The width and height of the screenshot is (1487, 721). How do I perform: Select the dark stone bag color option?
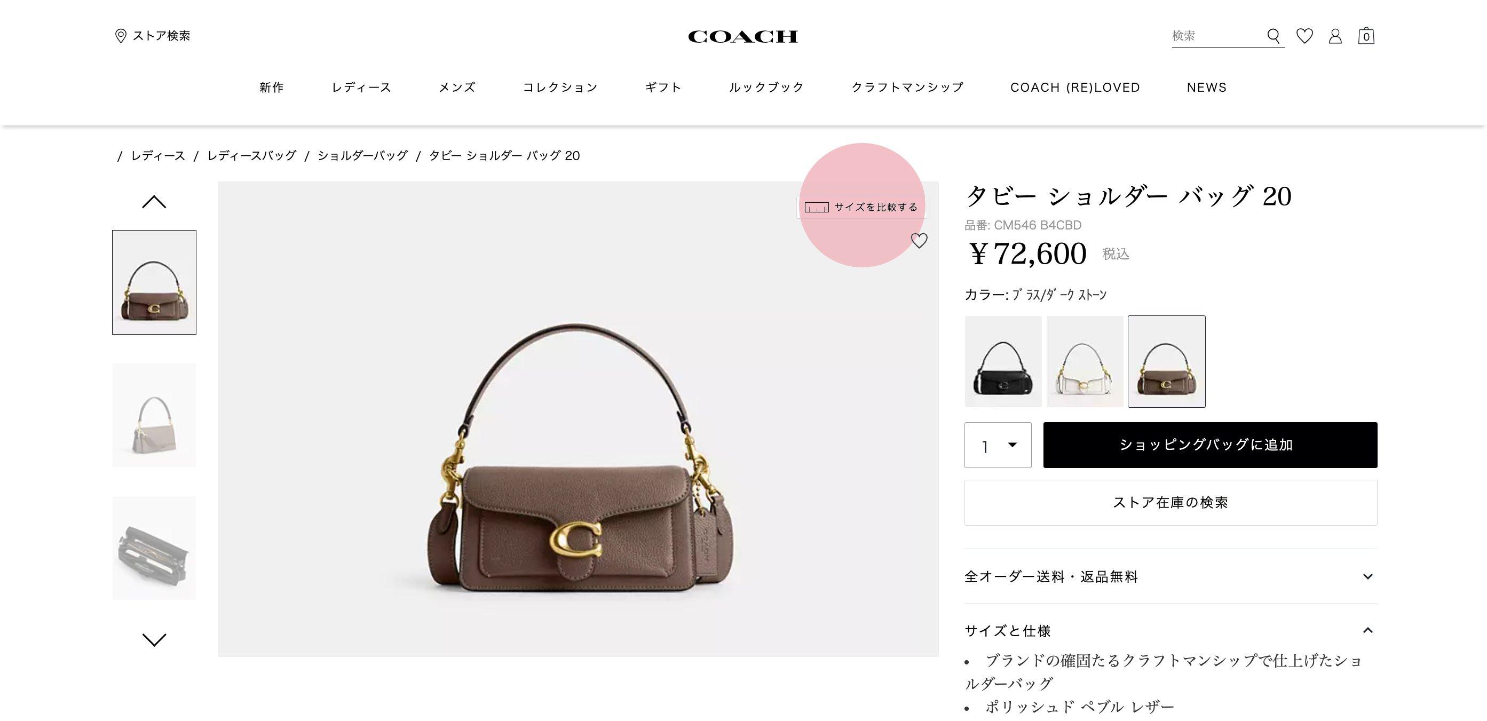click(1167, 361)
